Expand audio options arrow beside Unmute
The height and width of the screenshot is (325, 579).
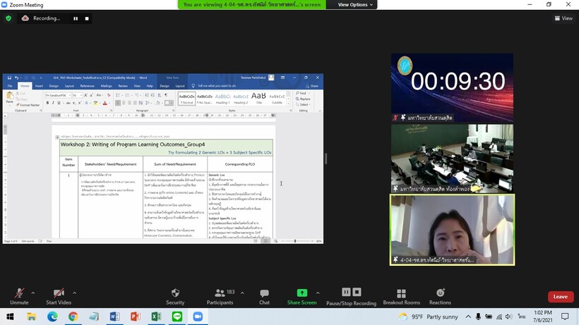tap(33, 293)
